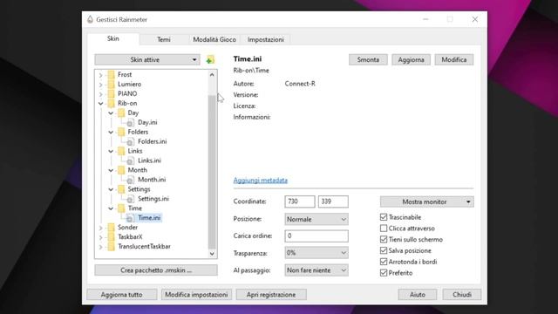Select the PIANO folder icon
Screen dimensions: 558x314
tap(112, 93)
